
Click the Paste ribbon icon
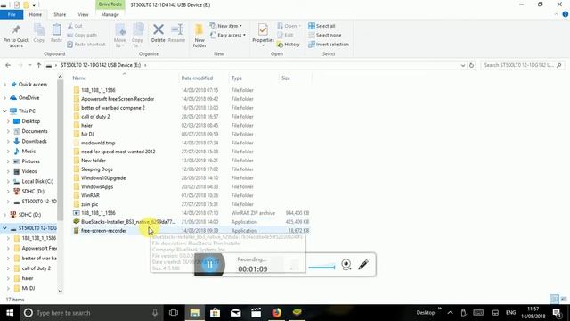click(x=56, y=34)
